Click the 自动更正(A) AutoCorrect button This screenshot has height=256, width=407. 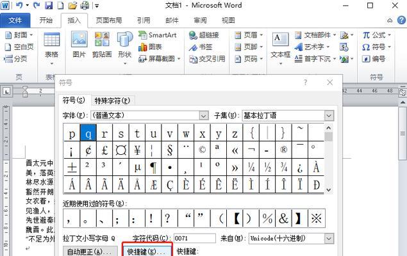89,252
